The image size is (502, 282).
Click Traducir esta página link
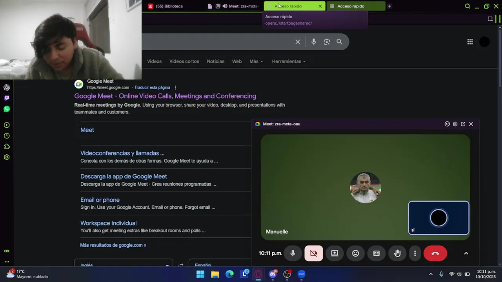(152, 87)
